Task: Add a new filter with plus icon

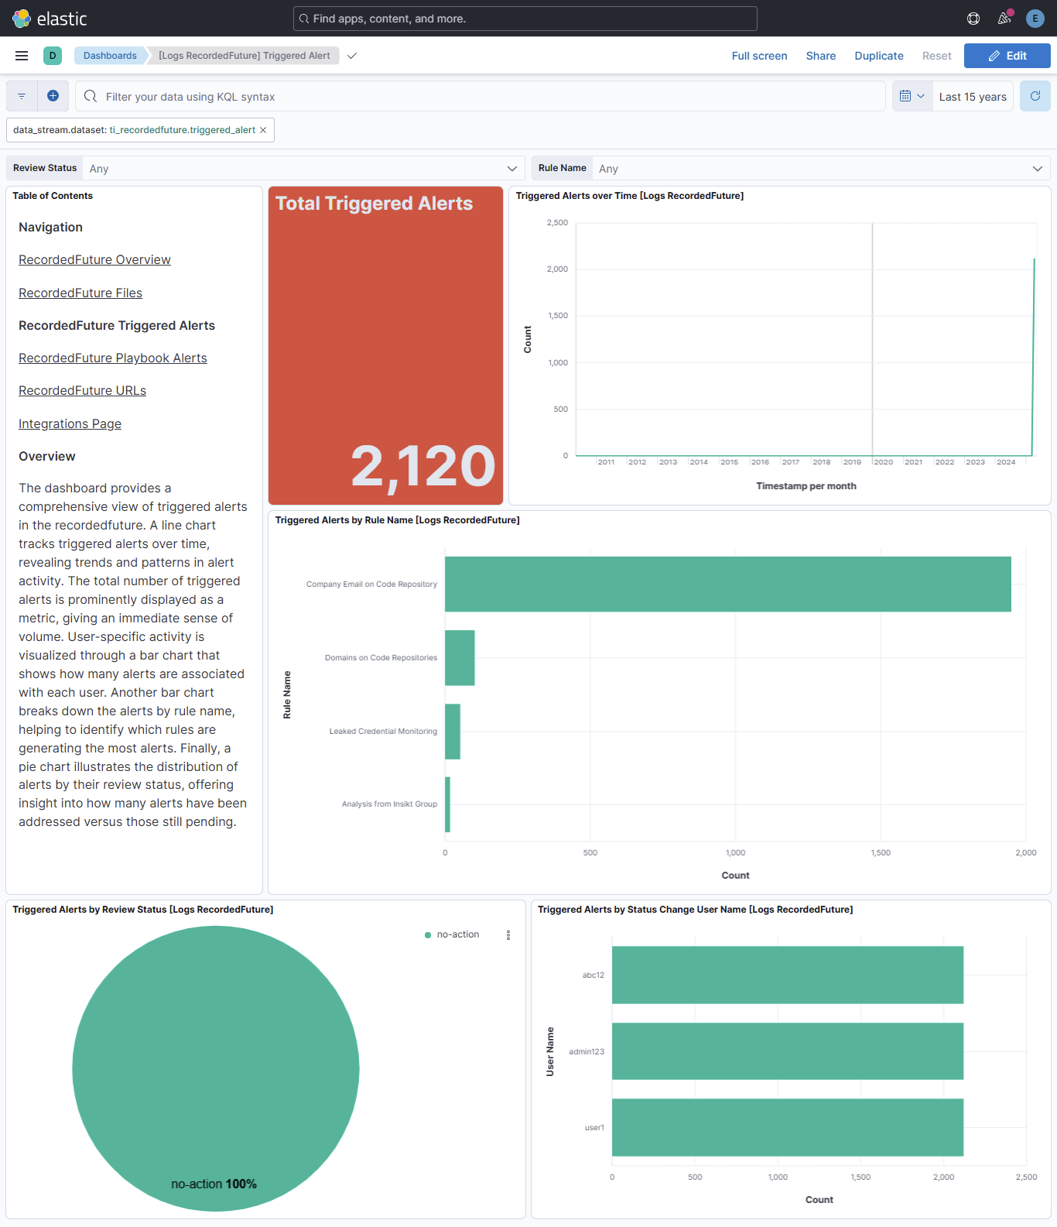Action: [x=53, y=96]
